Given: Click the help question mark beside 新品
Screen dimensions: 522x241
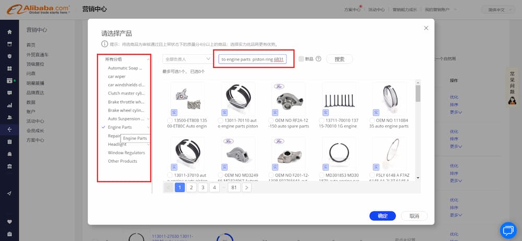Looking at the screenshot, I should coord(318,59).
